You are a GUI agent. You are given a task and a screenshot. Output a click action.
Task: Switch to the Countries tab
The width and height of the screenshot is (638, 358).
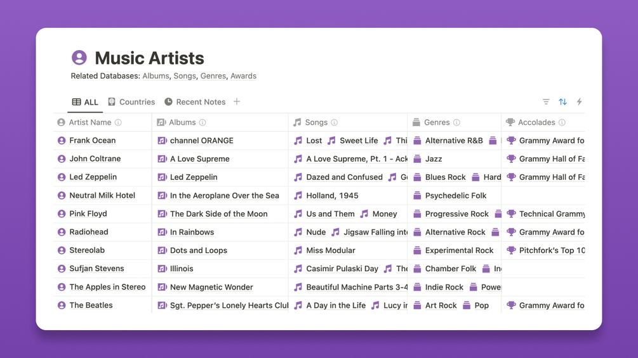point(131,102)
